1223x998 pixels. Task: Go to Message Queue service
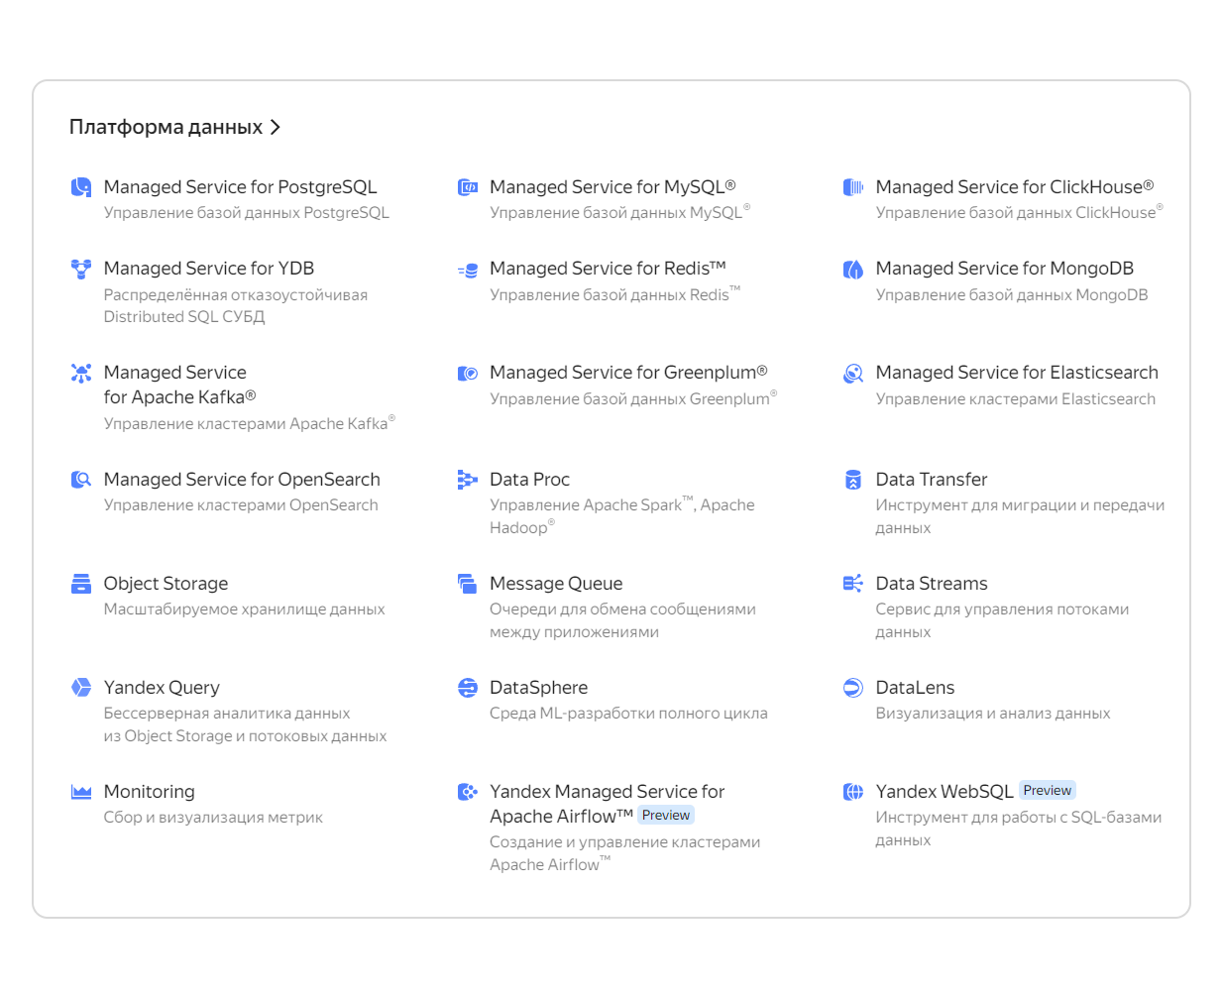(x=556, y=583)
